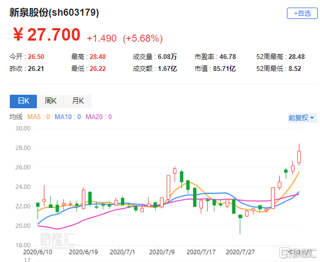Switch to the 日K daily chart tab
This screenshot has height=262, width=320.
tap(23, 101)
